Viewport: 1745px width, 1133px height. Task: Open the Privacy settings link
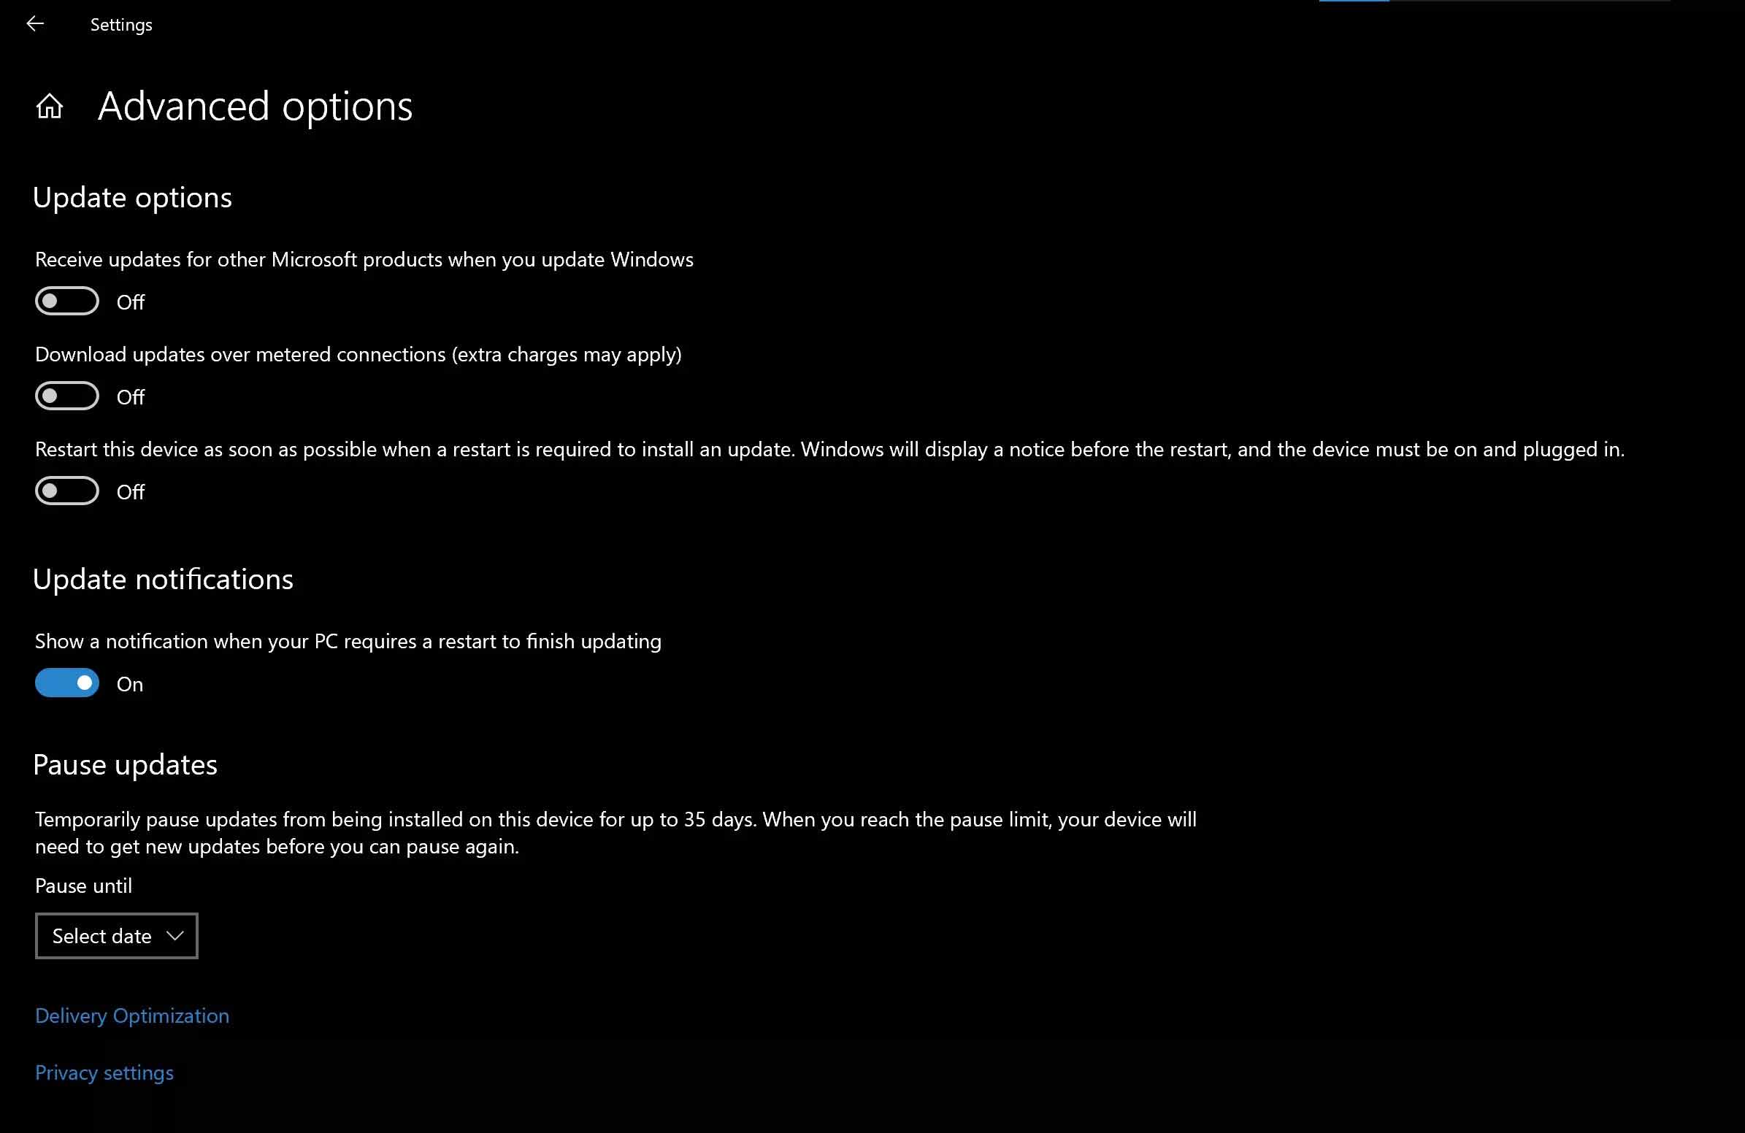(104, 1072)
